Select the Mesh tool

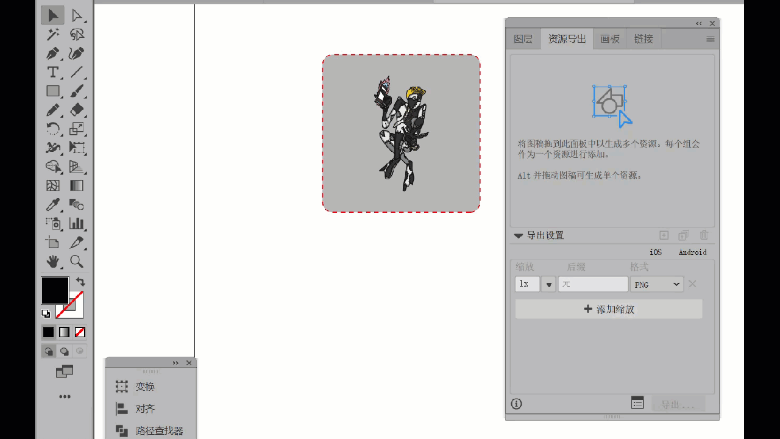[53, 185]
